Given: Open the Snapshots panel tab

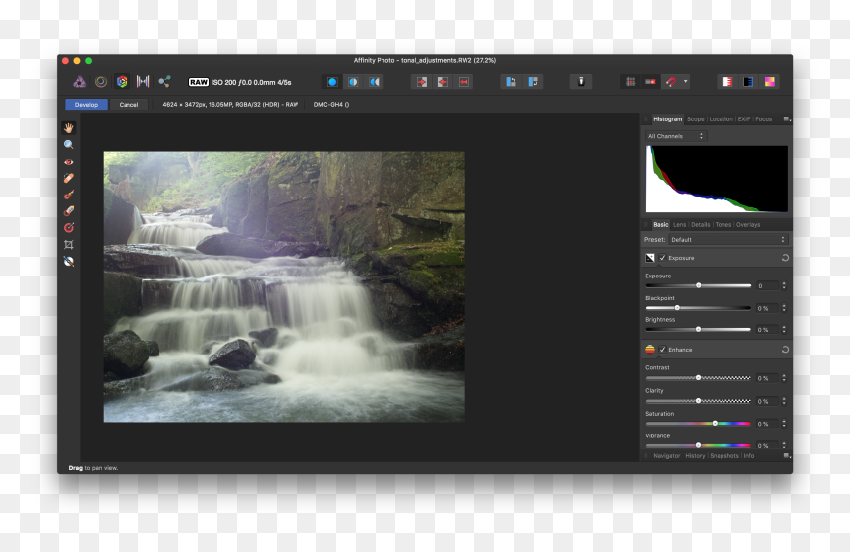Looking at the screenshot, I should point(724,456).
